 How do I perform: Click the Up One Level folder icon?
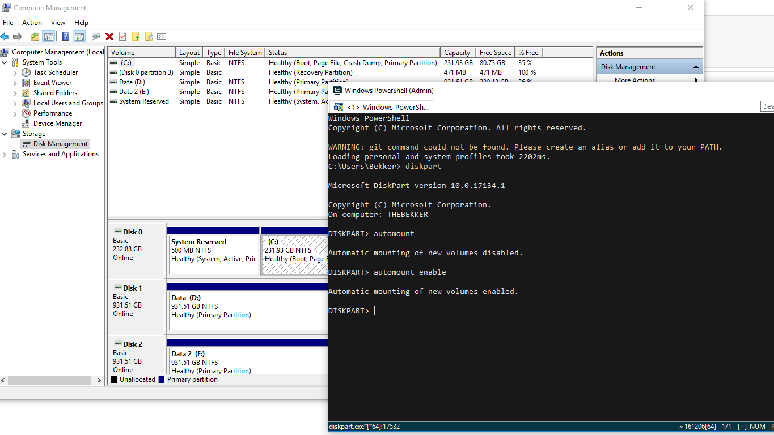(35, 36)
